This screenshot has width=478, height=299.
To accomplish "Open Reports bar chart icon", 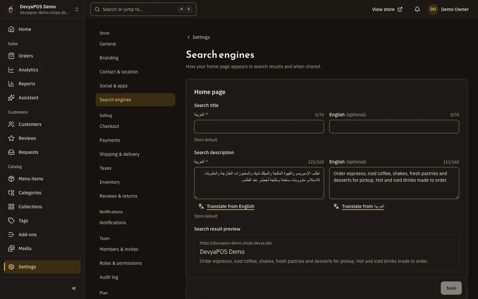I will [x=11, y=84].
